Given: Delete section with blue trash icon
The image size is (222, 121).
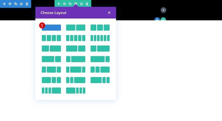Looking at the screenshot, I should coord(27,4).
